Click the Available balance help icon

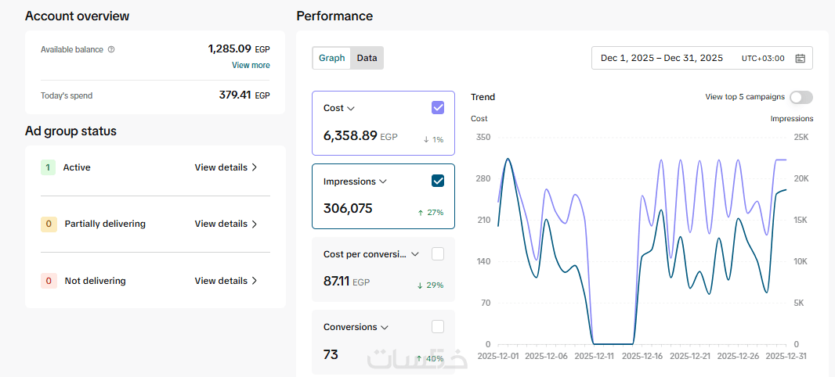[111, 49]
